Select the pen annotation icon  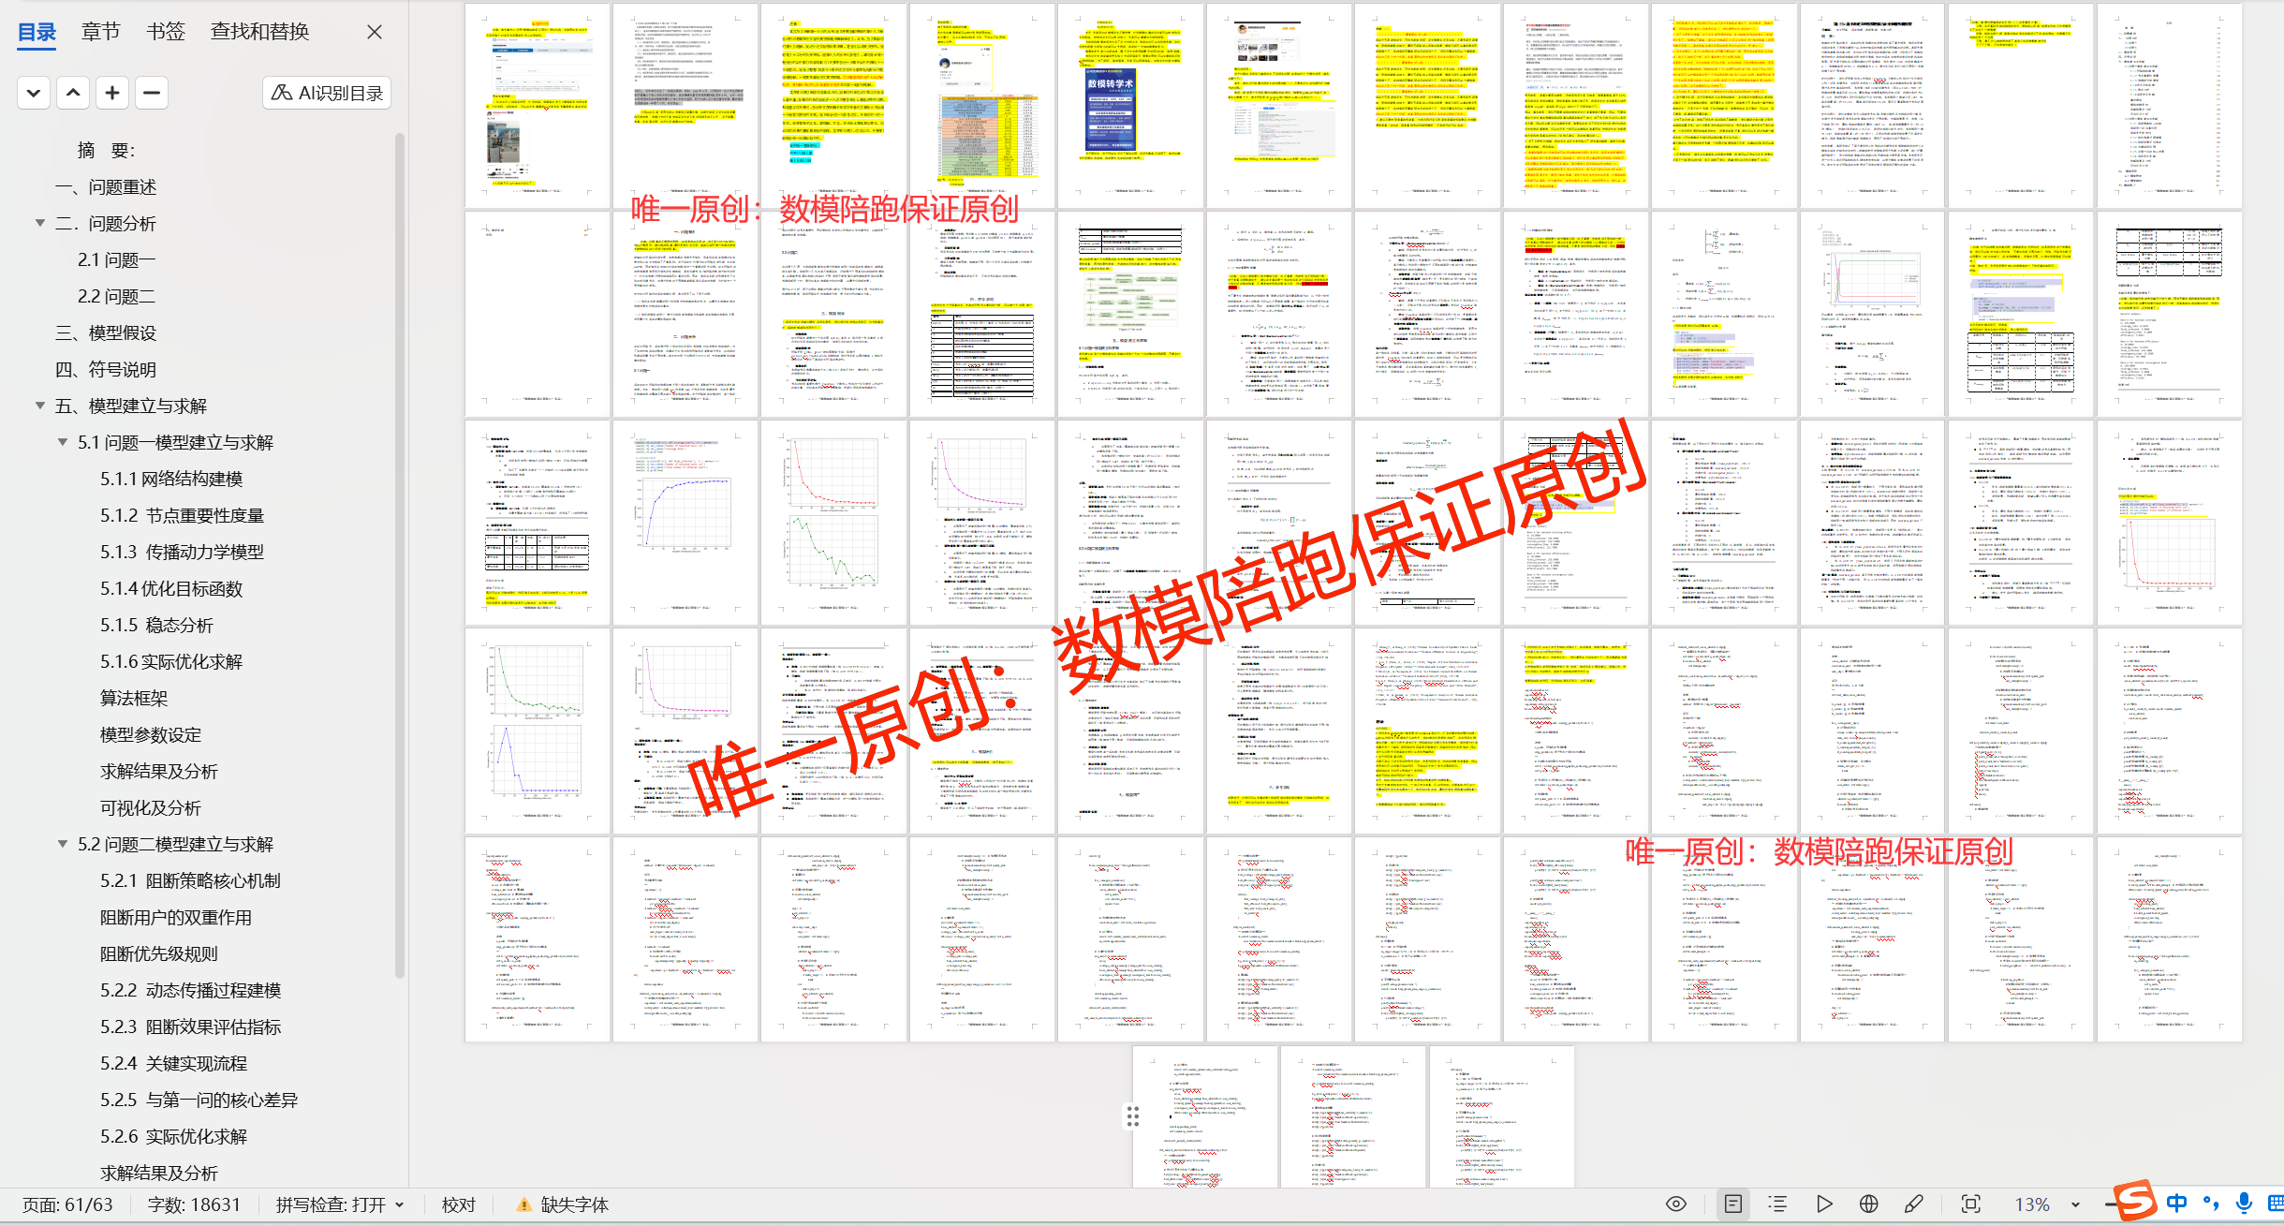(1913, 1204)
